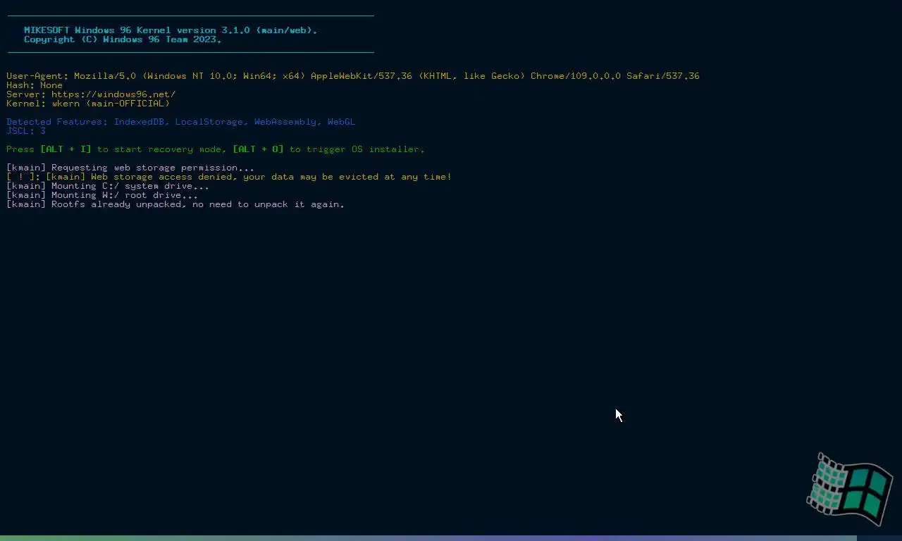Click the "[ALT + O]" OS installer hint
902x541 pixels.
[258, 149]
